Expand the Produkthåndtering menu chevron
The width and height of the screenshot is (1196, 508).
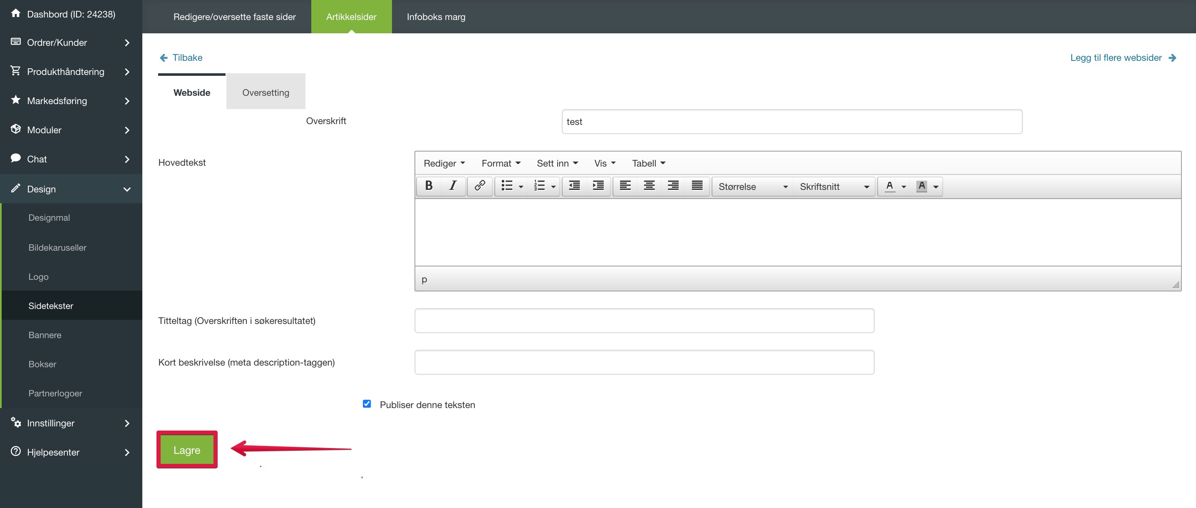coord(127,72)
